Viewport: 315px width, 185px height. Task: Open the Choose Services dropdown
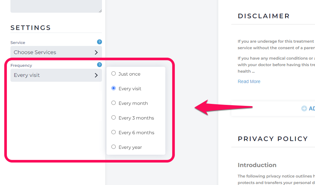56,52
